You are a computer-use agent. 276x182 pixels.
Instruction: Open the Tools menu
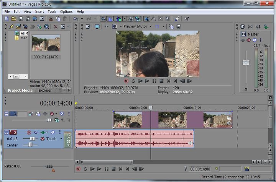[52, 11]
